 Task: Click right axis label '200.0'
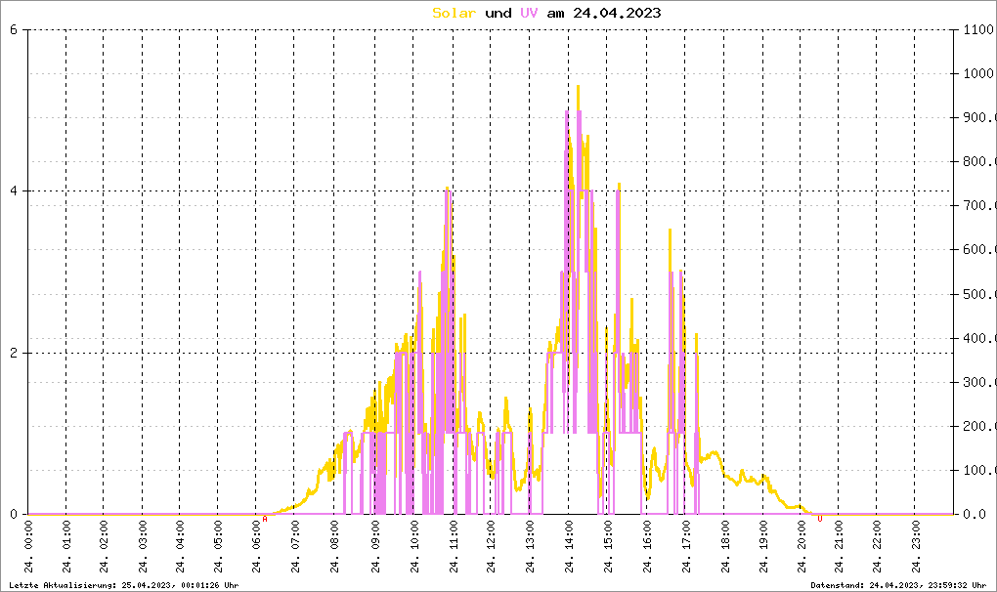(979, 426)
